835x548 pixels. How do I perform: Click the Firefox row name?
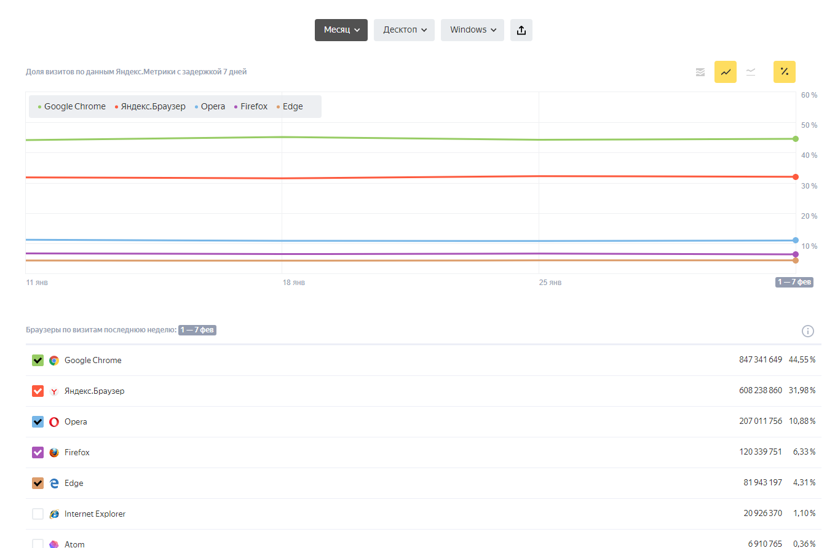tap(77, 453)
